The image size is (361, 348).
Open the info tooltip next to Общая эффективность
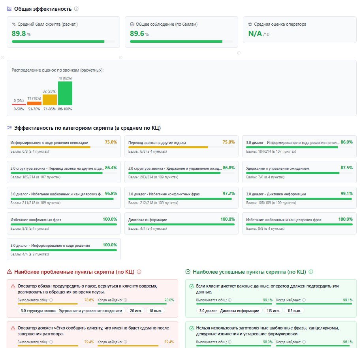(77, 8)
